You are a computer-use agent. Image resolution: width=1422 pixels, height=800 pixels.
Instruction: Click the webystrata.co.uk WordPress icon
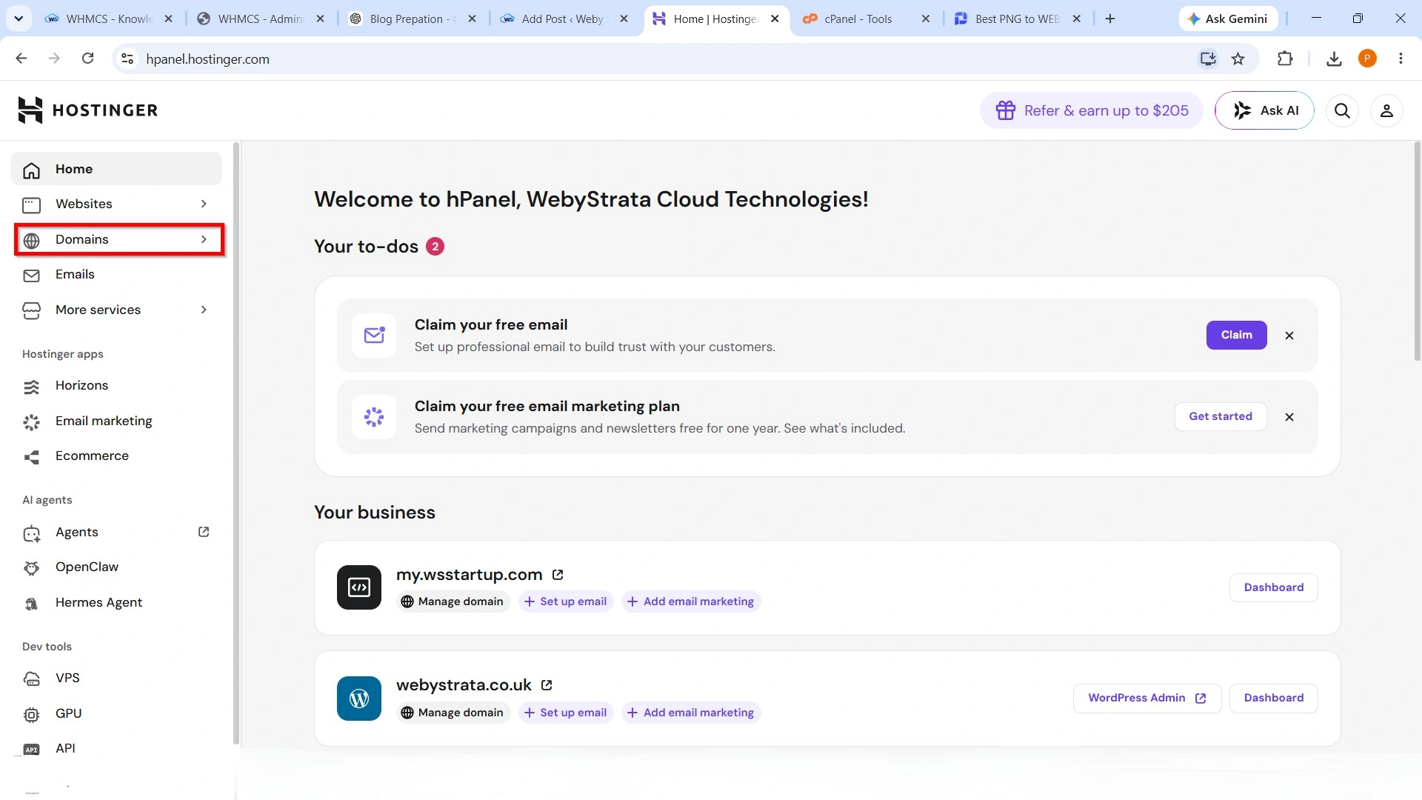[x=359, y=699]
